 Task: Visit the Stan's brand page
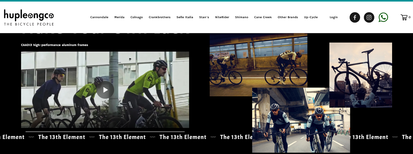pyautogui.click(x=204, y=17)
